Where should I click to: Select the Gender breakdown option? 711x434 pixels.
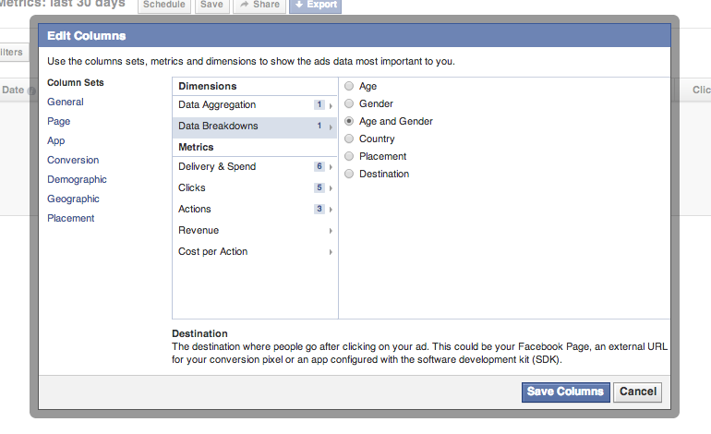(349, 103)
